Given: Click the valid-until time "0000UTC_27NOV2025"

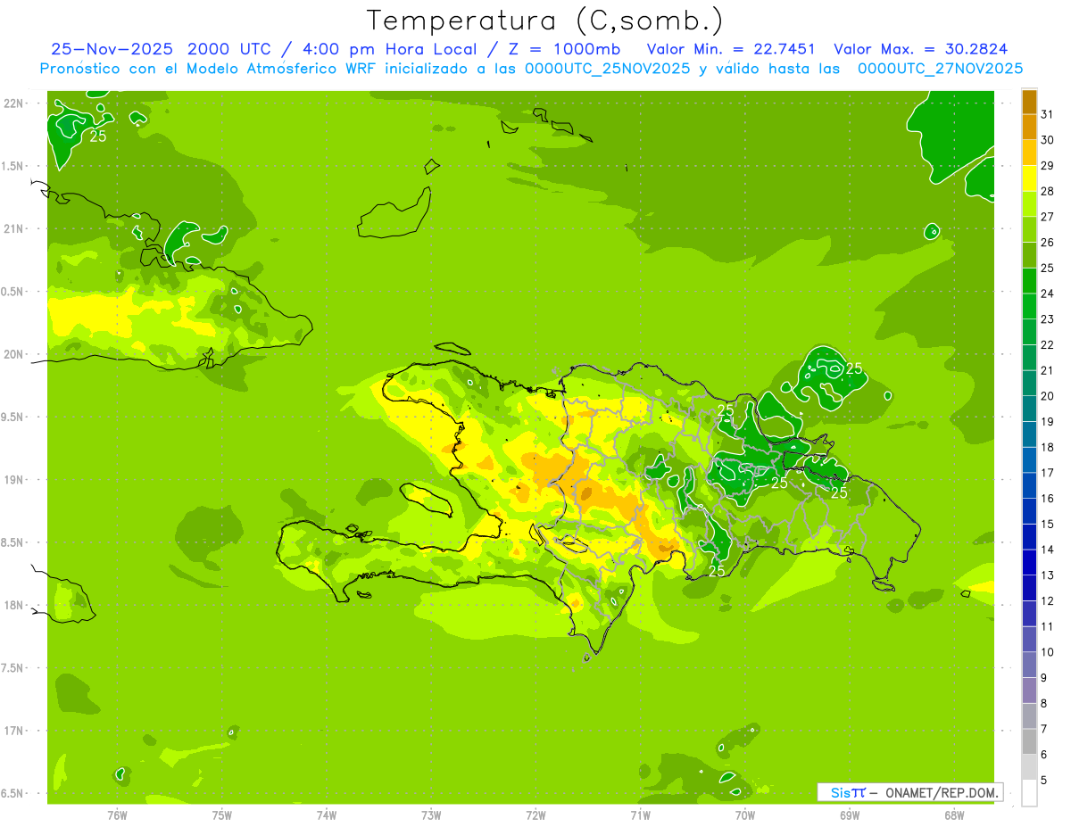Looking at the screenshot, I should (940, 69).
